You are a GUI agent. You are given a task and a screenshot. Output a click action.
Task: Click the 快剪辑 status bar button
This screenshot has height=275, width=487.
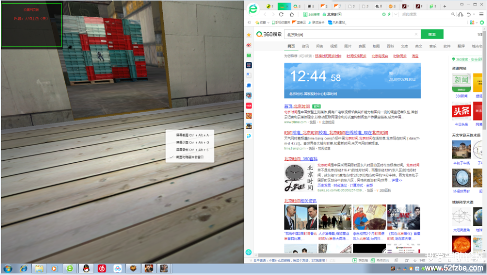(360, 260)
